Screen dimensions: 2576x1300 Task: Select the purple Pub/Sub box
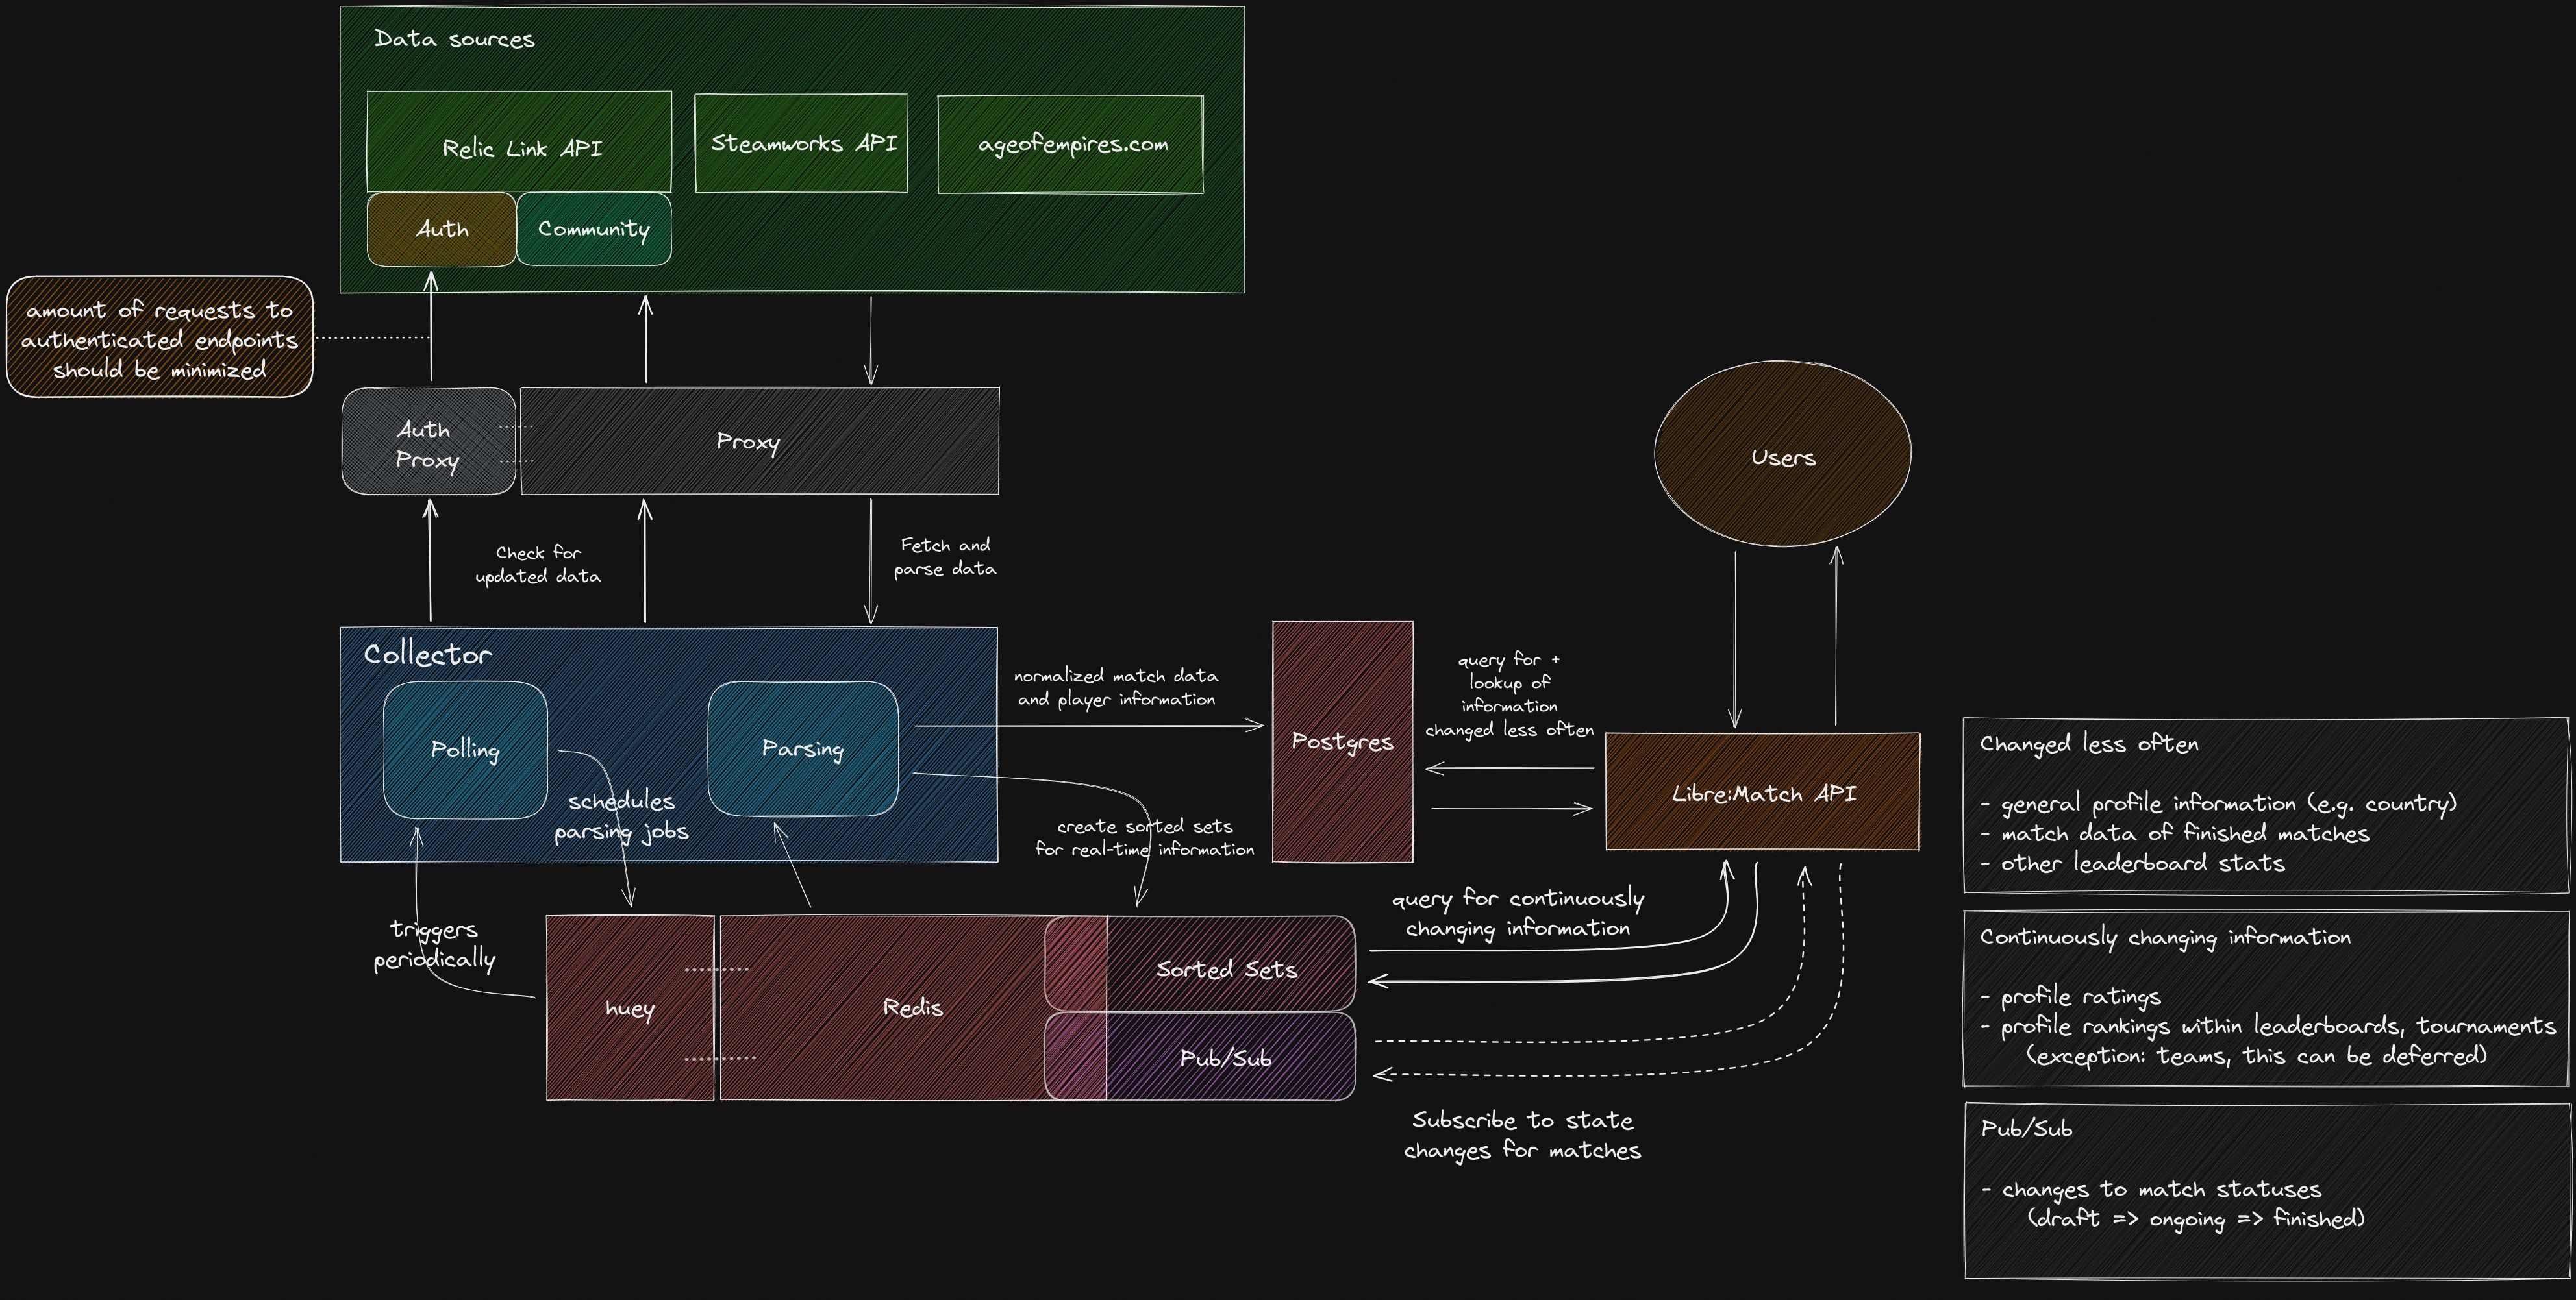click(1226, 1058)
